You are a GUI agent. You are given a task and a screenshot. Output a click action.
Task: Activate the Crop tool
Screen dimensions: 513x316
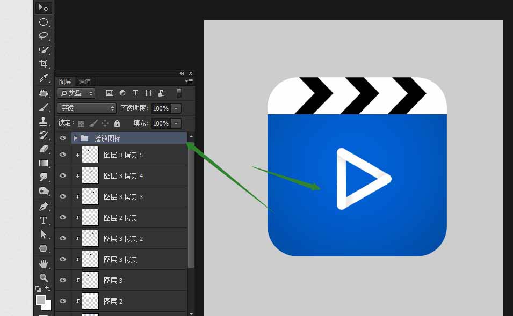(x=44, y=64)
